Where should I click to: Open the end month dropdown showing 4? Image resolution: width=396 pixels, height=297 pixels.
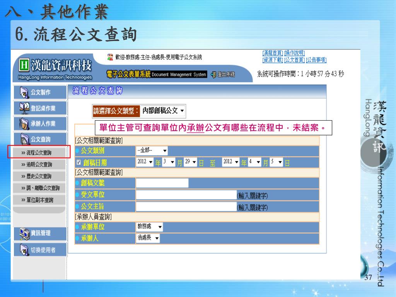[x=254, y=162]
